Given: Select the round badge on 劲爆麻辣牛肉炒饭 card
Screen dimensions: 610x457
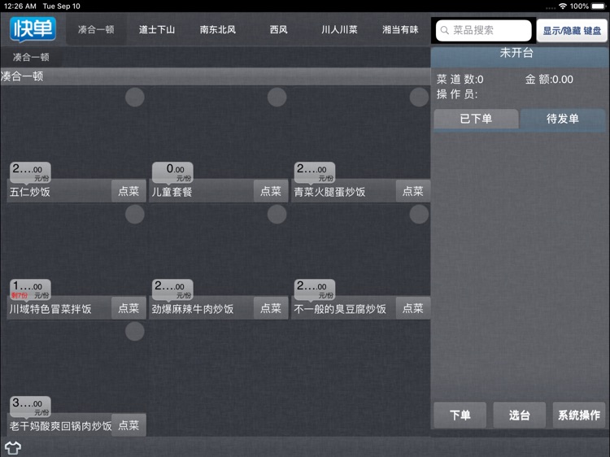Looking at the screenshot, I should click(x=277, y=215).
